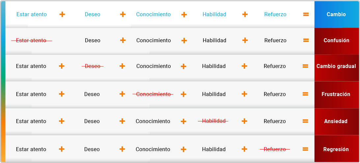The height and width of the screenshot is (163, 360).
Task: Select the blue Refuerzo header
Action: (x=275, y=14)
